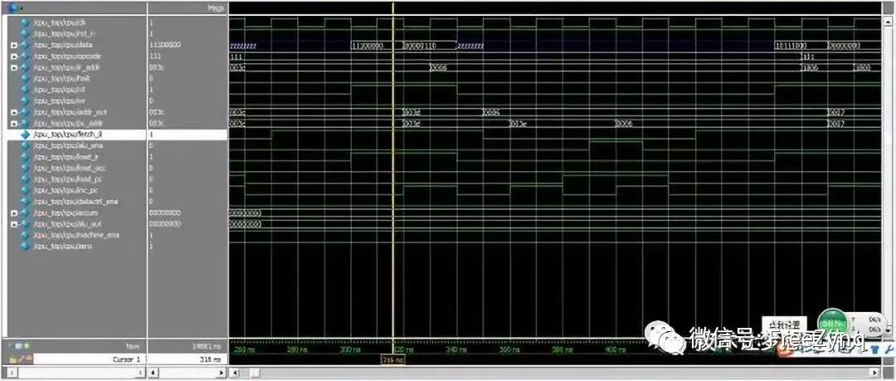Click the clk signal icon
Screen dimensions: 896x381
[x=25, y=22]
